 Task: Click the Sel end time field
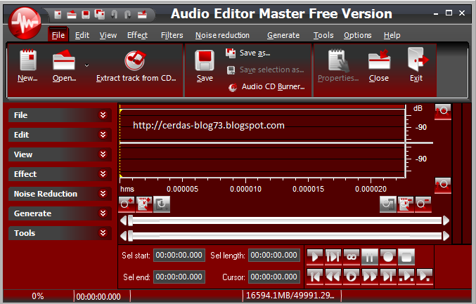pyautogui.click(x=179, y=277)
